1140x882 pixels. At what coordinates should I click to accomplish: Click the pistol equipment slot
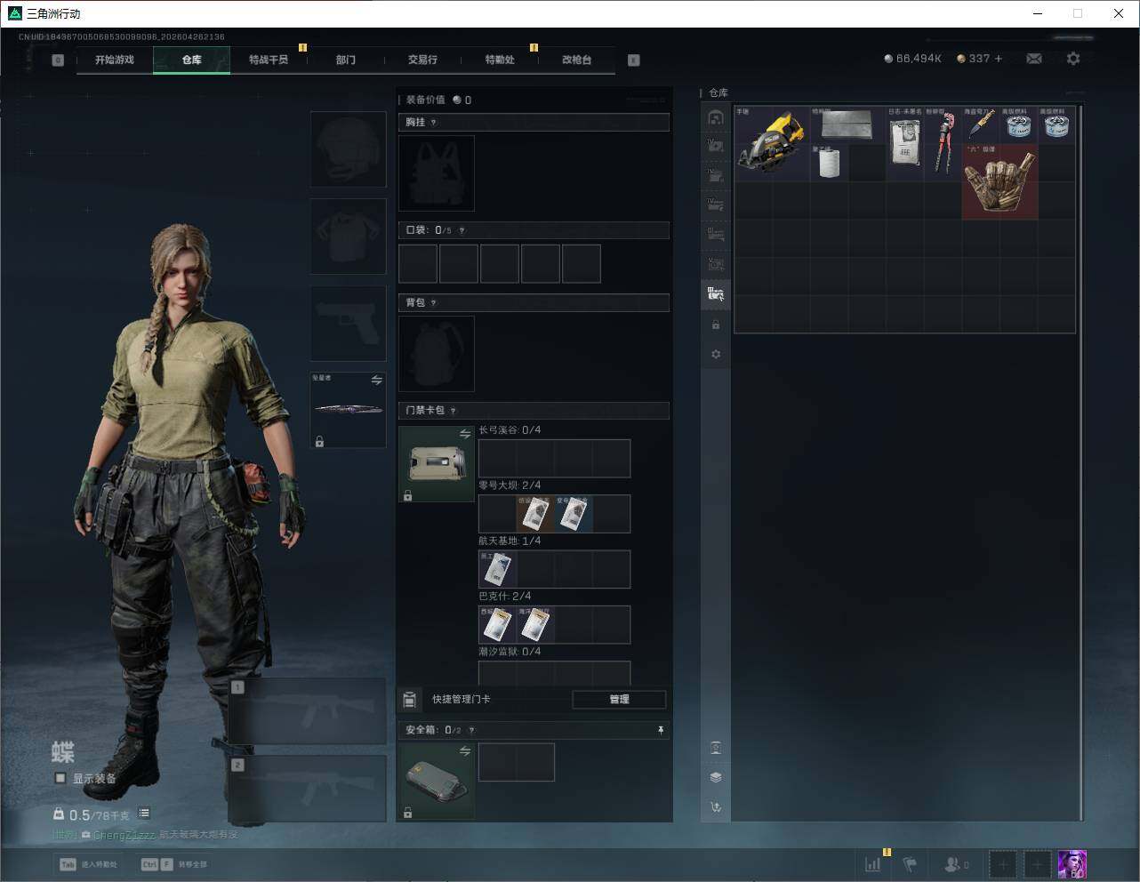(x=349, y=324)
